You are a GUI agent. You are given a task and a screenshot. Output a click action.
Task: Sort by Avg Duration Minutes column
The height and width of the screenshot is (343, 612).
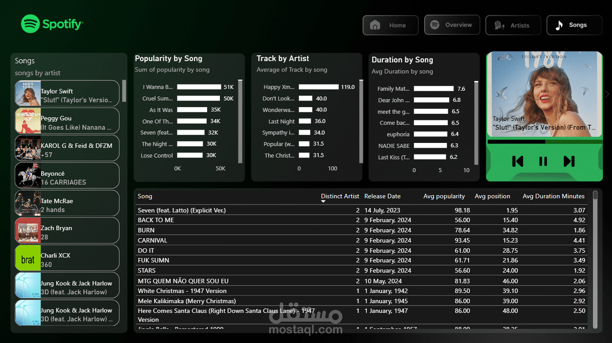point(554,196)
